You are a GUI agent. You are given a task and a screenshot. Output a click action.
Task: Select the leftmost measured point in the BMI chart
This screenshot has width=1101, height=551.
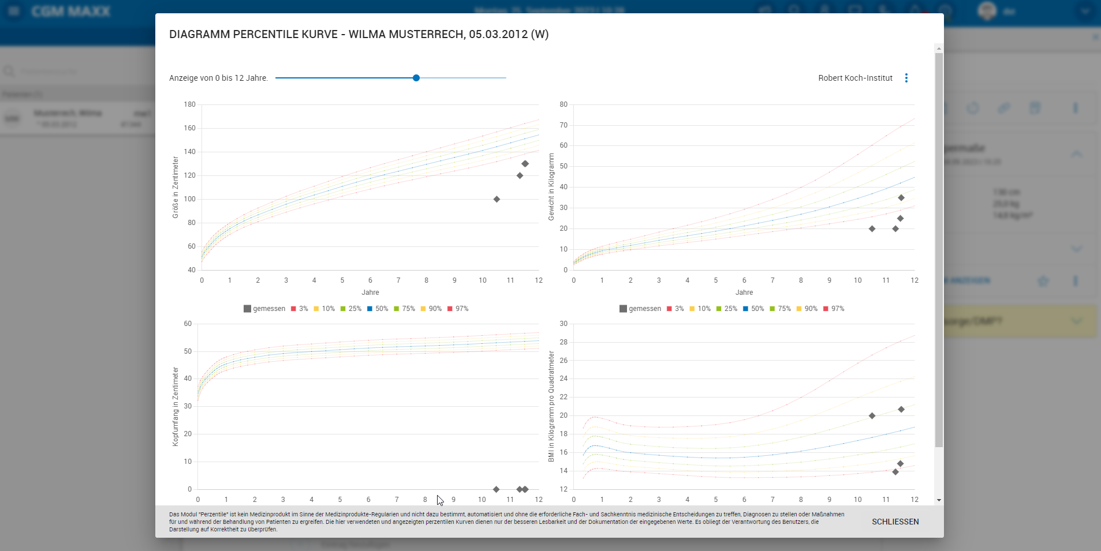[872, 416]
